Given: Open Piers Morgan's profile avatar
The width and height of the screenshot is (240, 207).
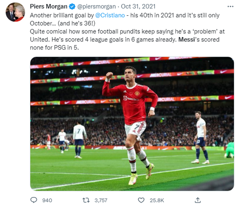Looking at the screenshot, I should [x=15, y=12].
